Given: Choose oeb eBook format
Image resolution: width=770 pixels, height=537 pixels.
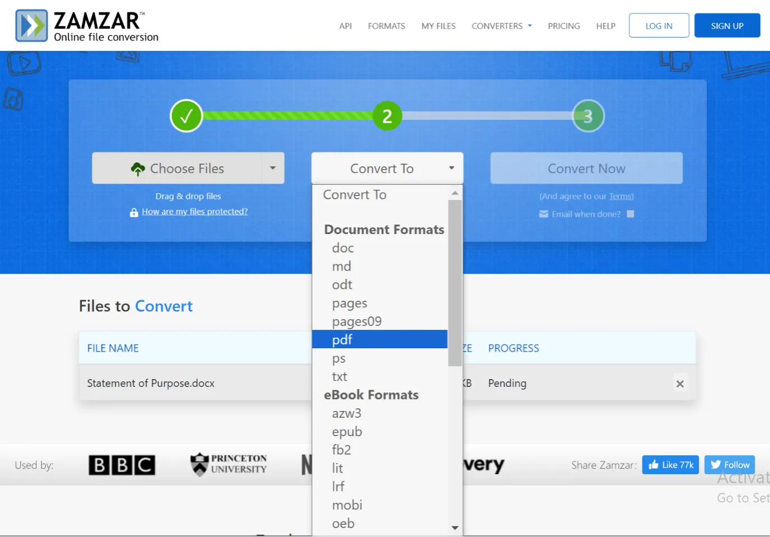Looking at the screenshot, I should 380,524.
